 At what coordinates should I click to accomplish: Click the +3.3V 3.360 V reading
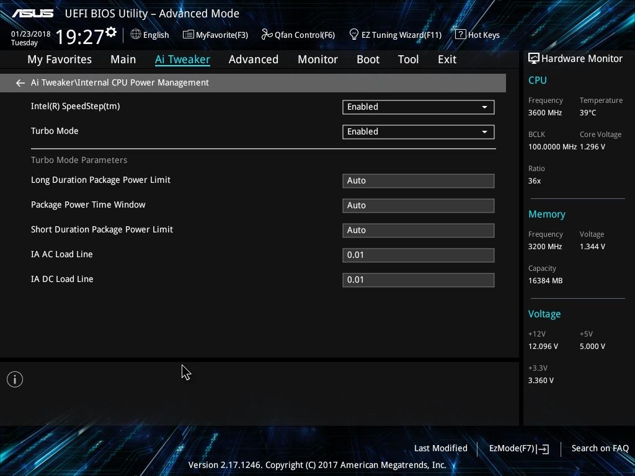pyautogui.click(x=541, y=381)
